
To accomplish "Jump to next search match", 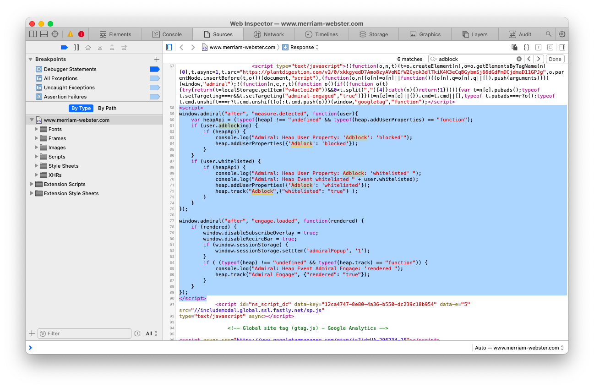I will 539,59.
